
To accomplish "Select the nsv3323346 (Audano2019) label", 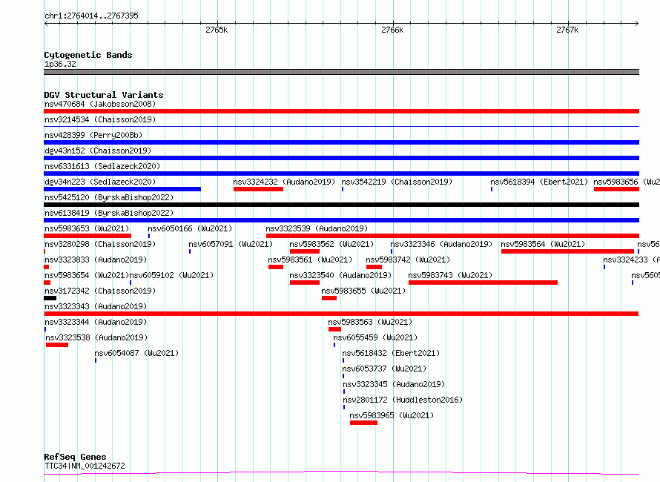I will 441,244.
